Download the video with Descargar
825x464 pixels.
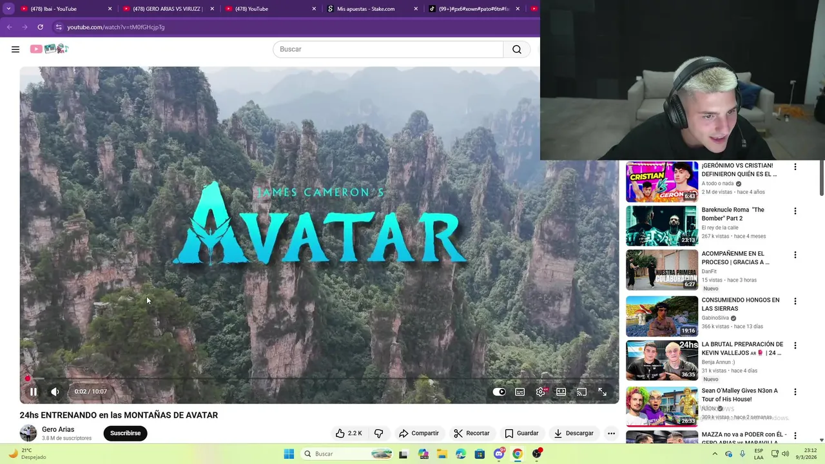tap(574, 433)
